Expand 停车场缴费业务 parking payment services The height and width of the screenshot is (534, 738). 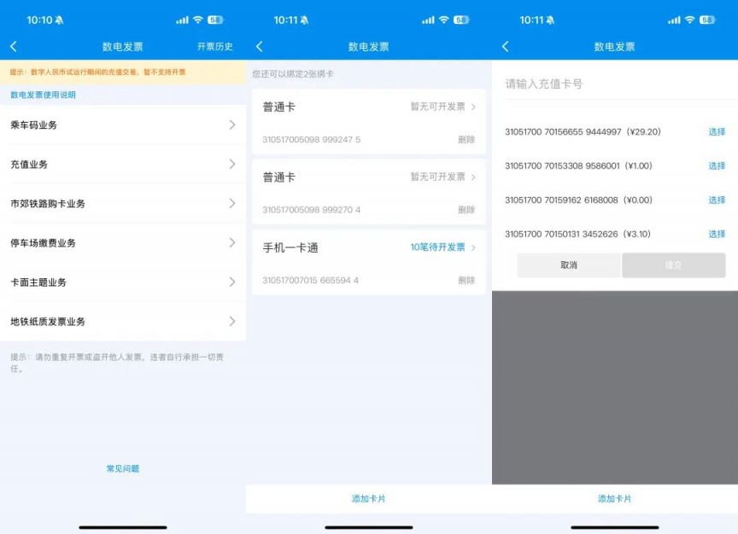pyautogui.click(x=124, y=242)
